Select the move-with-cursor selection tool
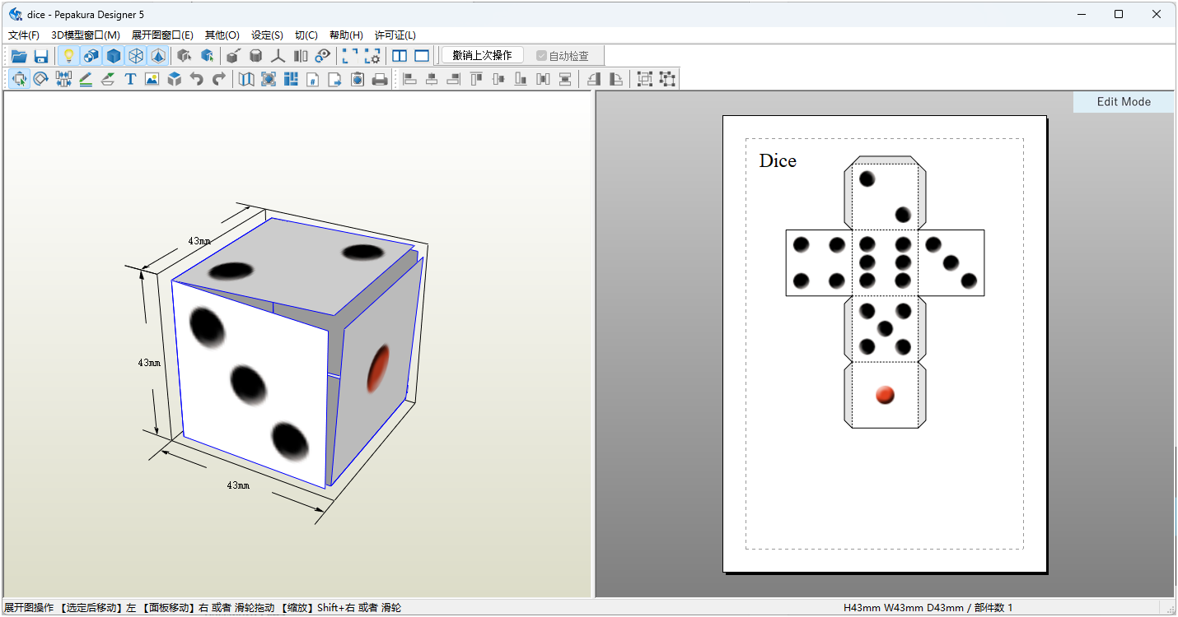 19,79
